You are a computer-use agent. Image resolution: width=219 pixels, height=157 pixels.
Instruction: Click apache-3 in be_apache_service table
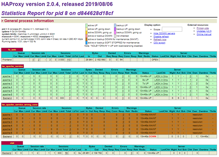(7, 84)
